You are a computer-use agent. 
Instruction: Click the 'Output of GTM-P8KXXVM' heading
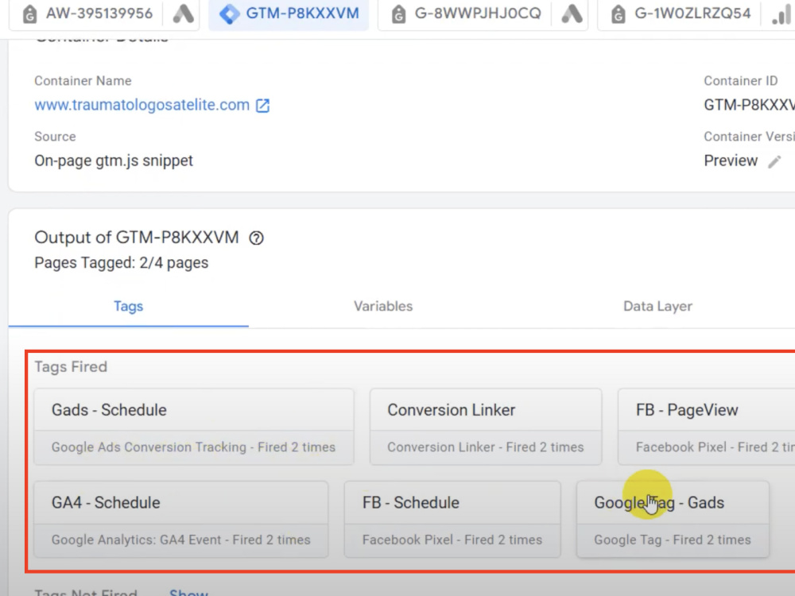click(137, 237)
